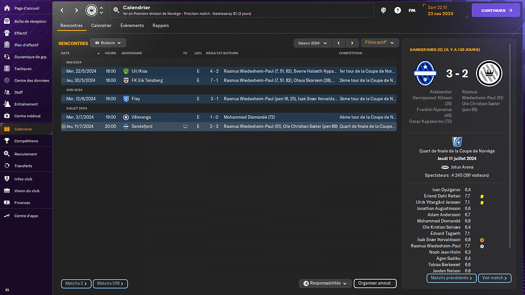
Task: Expand the Buteurs view dropdown
Action: point(108,43)
